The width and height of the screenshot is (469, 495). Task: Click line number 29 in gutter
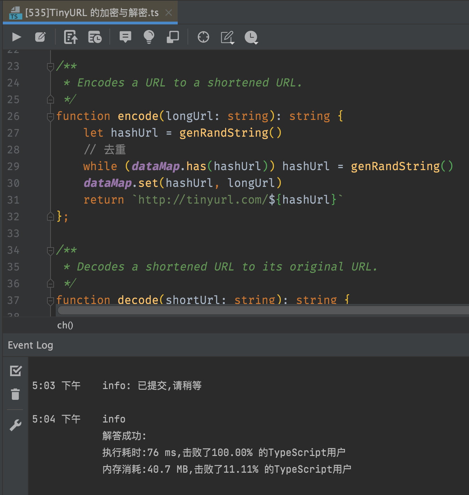tap(13, 166)
